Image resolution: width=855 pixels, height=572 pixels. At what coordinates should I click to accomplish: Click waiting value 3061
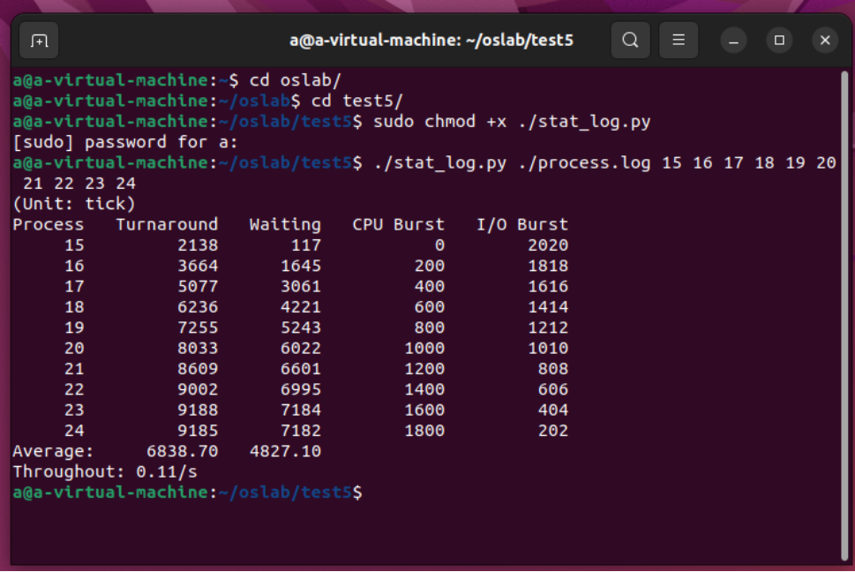coord(301,286)
